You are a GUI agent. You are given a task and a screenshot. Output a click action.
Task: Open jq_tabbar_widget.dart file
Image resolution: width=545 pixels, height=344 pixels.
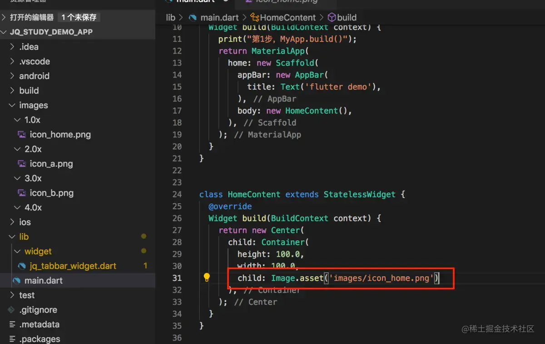(73, 266)
